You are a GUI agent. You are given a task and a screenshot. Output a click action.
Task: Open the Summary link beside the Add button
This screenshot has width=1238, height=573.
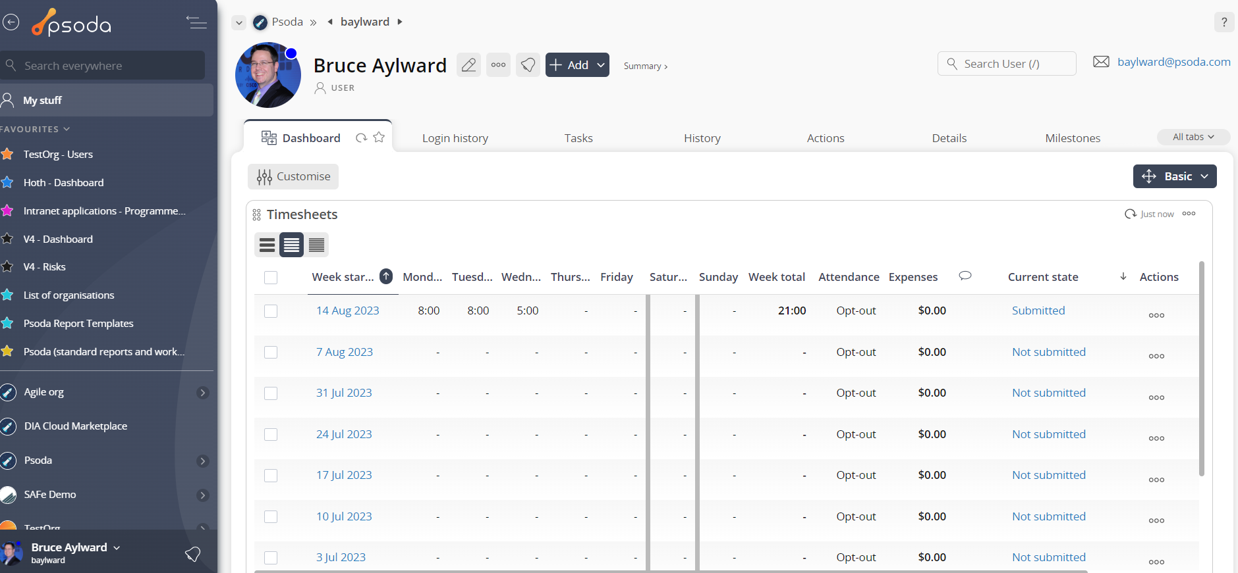(x=646, y=66)
